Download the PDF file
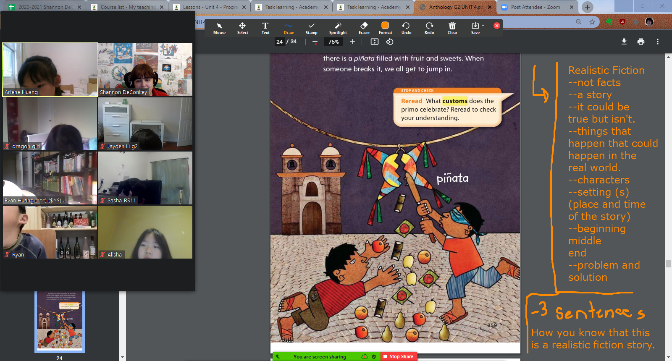Image resolution: width=672 pixels, height=361 pixels. (624, 42)
